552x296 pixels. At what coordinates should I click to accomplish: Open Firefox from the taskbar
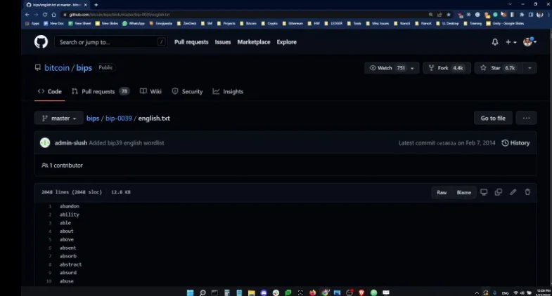(313, 292)
